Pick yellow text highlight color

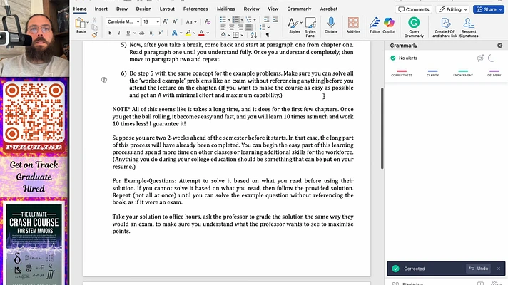point(188,33)
